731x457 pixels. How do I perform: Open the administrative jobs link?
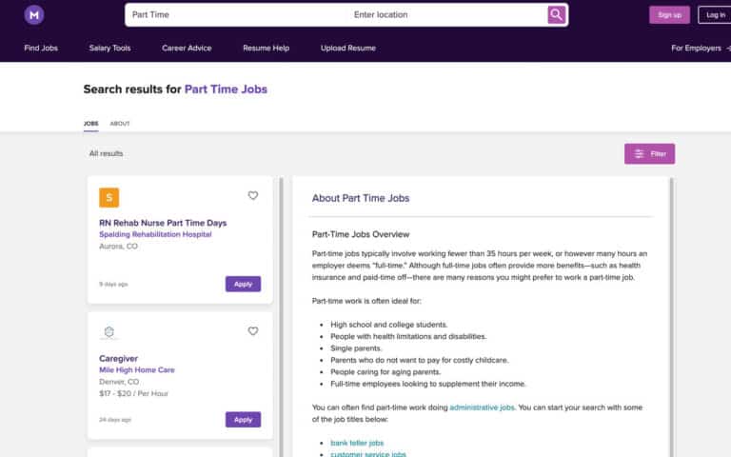coord(482,407)
